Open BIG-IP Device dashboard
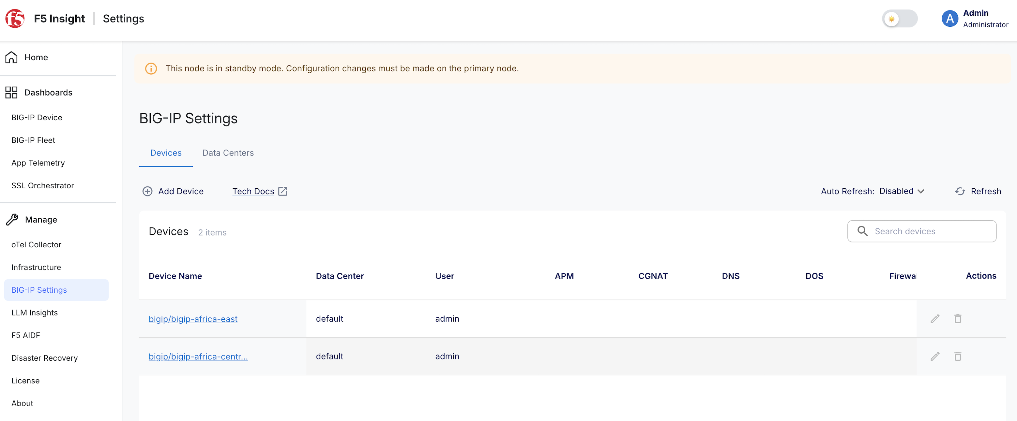 37,118
